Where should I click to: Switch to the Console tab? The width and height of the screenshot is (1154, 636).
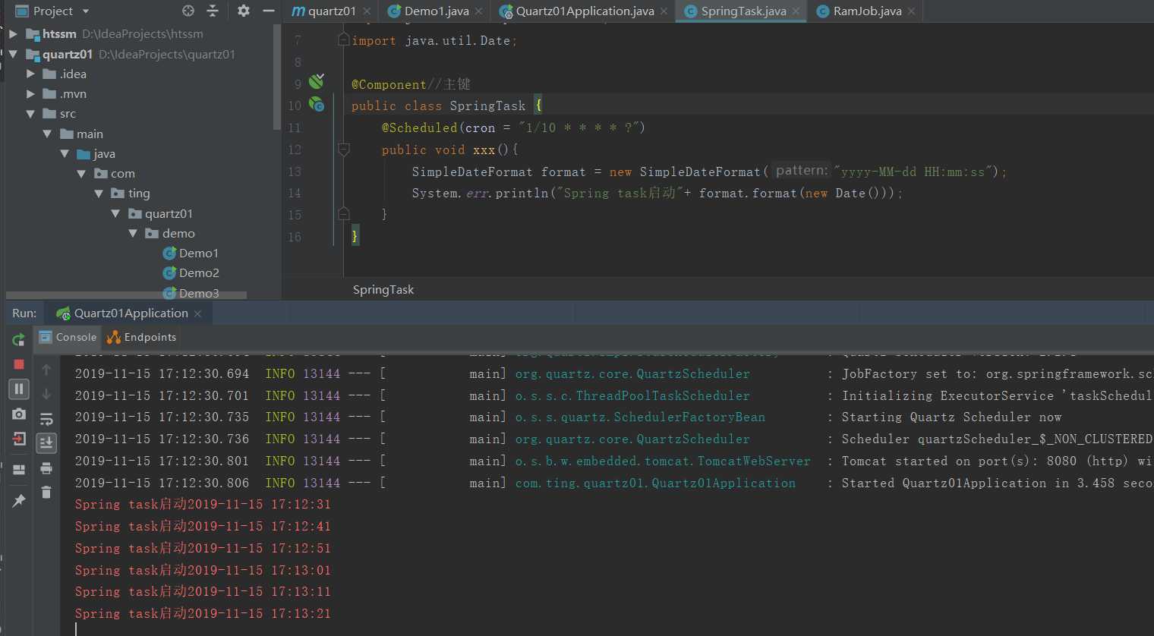pos(68,337)
